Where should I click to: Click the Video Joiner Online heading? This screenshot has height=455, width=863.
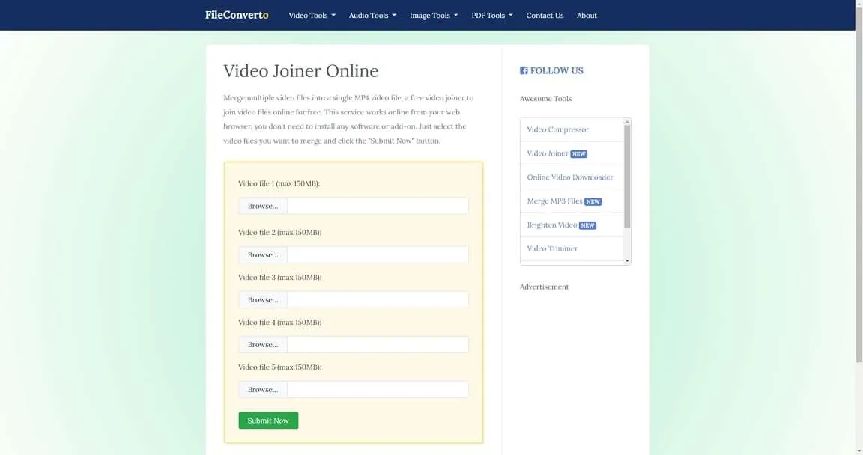coord(300,71)
